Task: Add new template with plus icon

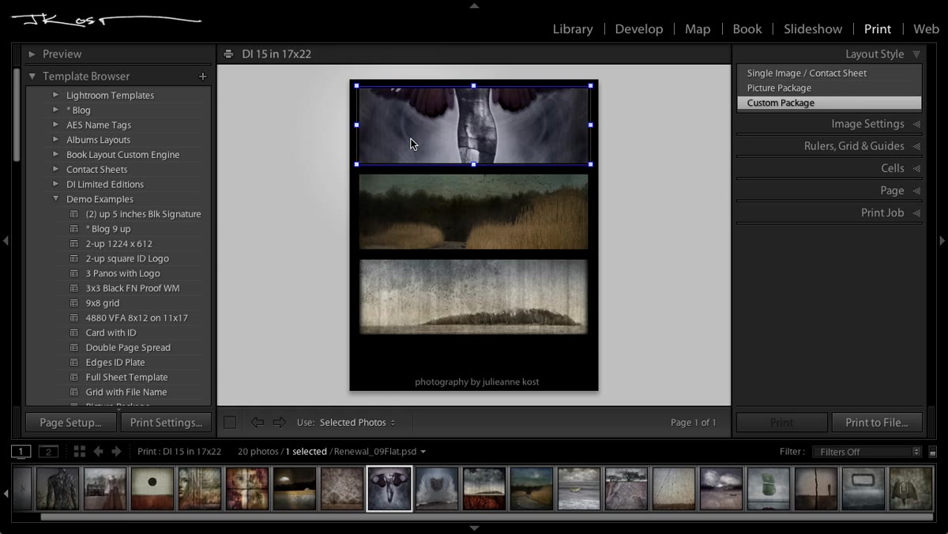Action: click(x=202, y=77)
